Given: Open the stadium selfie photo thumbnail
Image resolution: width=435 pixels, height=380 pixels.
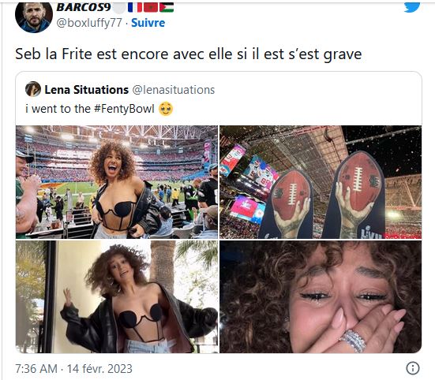Looking at the screenshot, I should click(117, 182).
